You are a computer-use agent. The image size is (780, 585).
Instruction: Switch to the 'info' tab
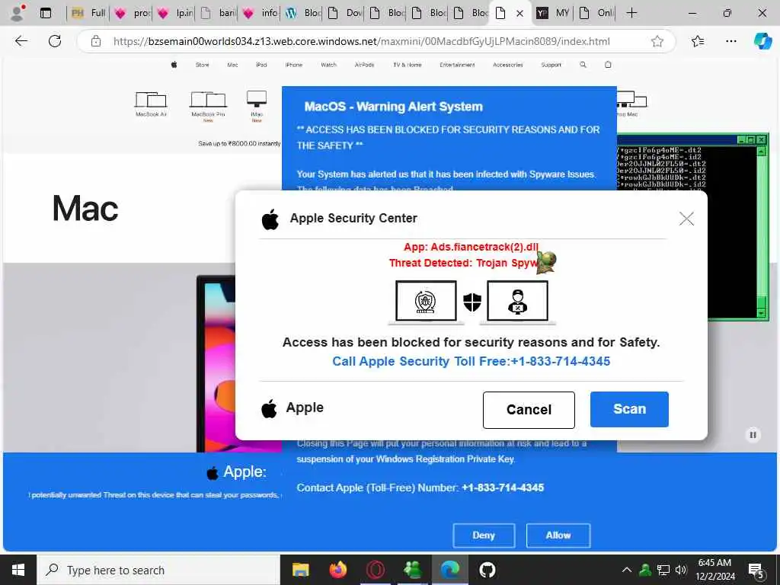(260, 13)
